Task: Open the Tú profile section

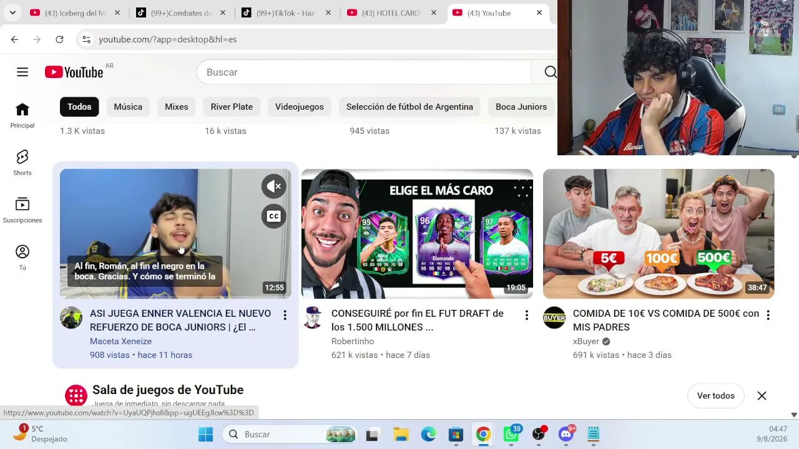Action: [x=22, y=258]
